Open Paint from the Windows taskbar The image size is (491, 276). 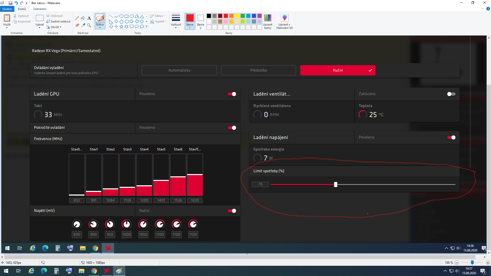pos(119,271)
